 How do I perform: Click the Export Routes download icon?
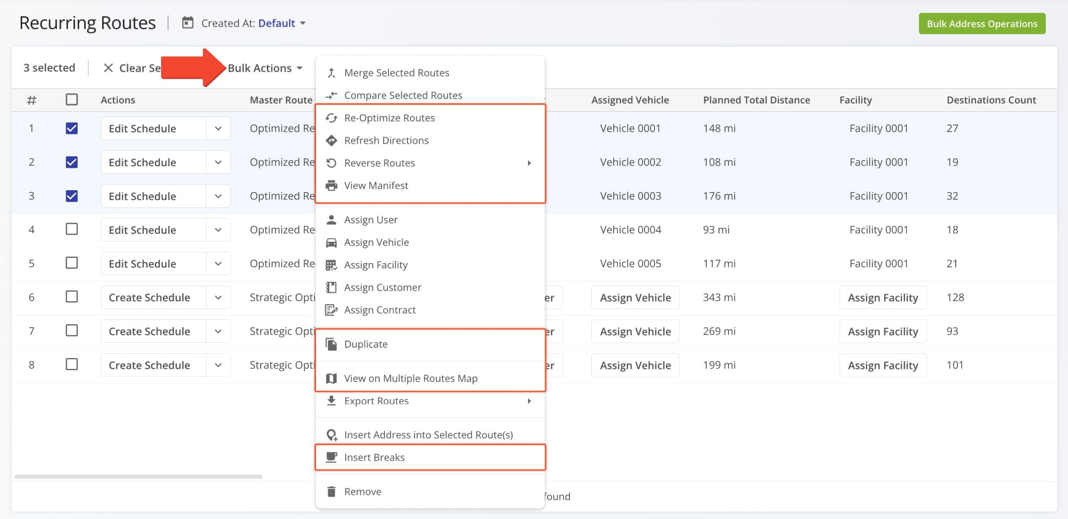coord(331,401)
